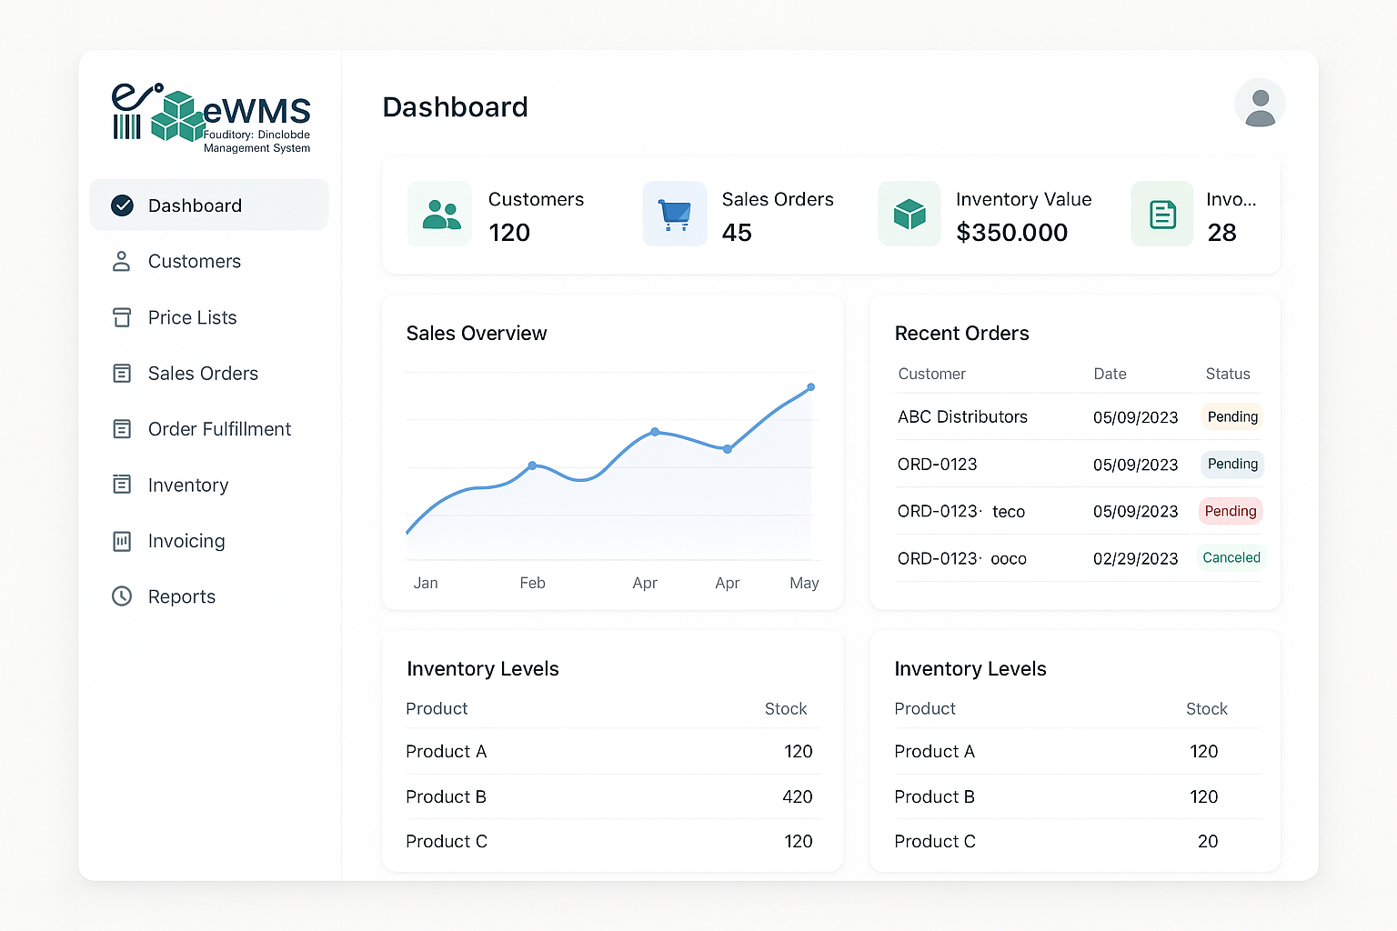Click the shopping cart Sales Orders icon

point(674,214)
